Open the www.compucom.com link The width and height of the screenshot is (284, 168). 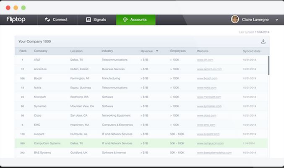210,143
